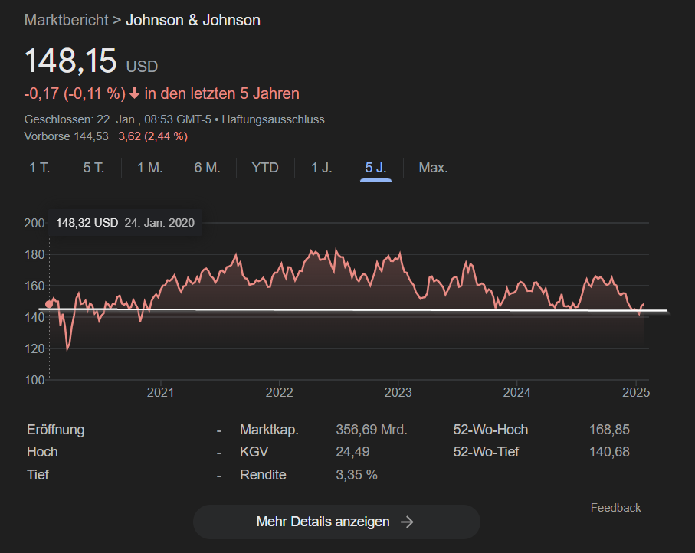
Task: Select the 5 T. time range tab
Action: pyautogui.click(x=93, y=168)
